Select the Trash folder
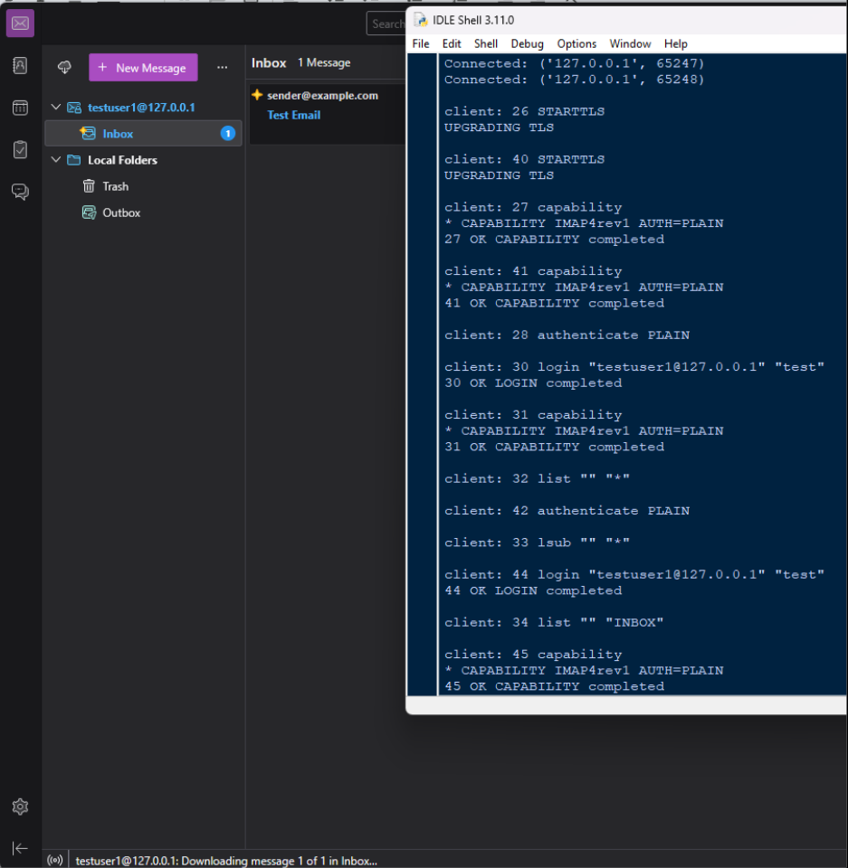 (x=143, y=186)
